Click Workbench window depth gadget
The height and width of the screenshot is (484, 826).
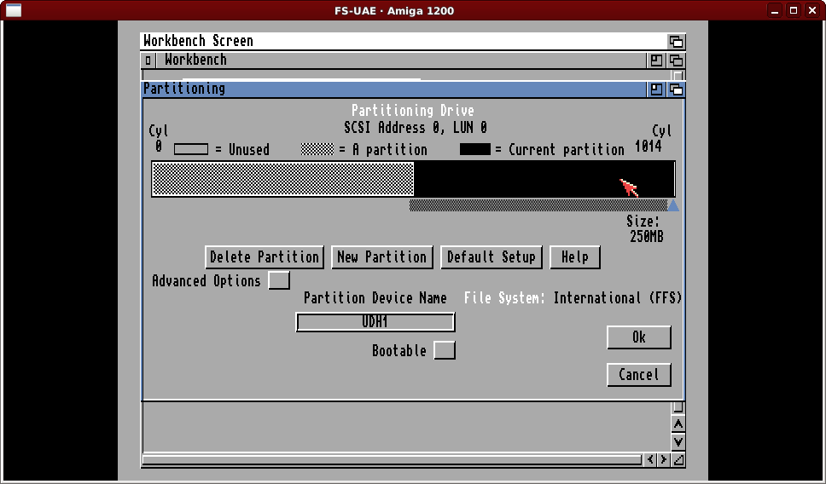[x=676, y=60]
